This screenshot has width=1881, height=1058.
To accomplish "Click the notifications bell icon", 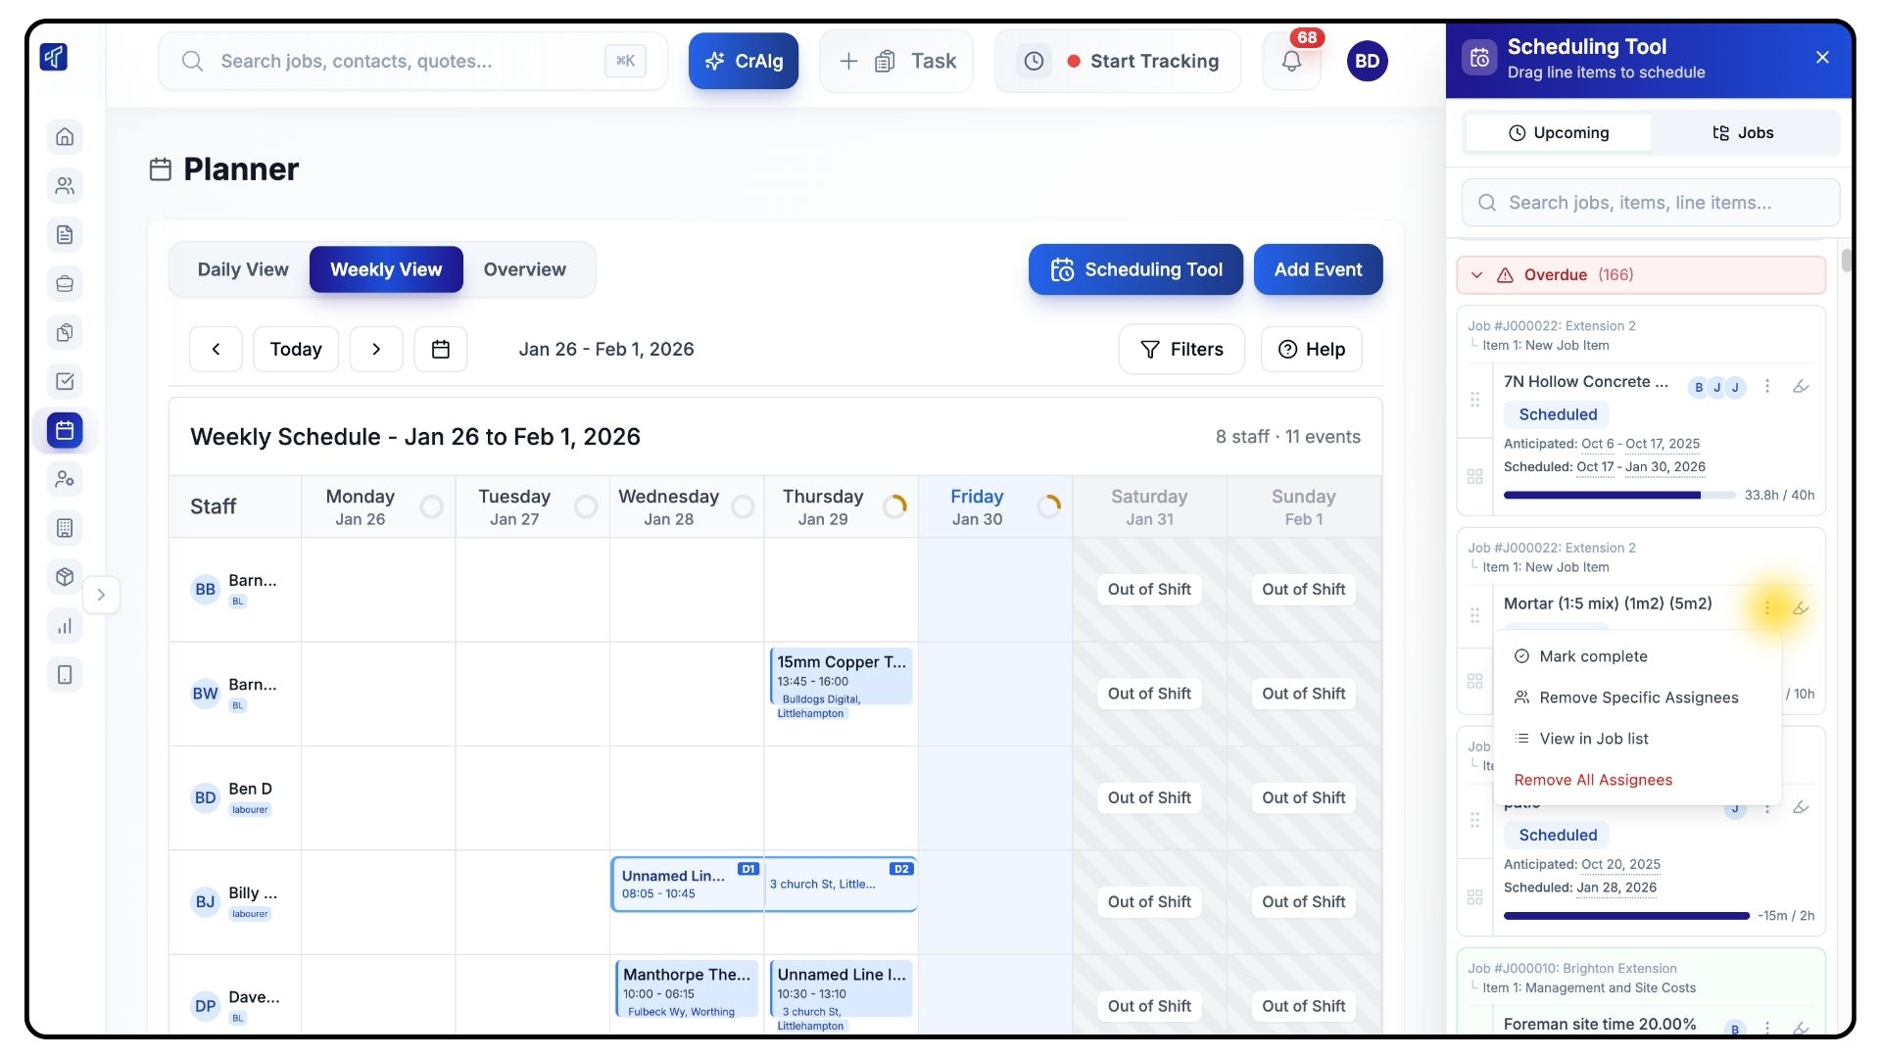I will (x=1291, y=61).
